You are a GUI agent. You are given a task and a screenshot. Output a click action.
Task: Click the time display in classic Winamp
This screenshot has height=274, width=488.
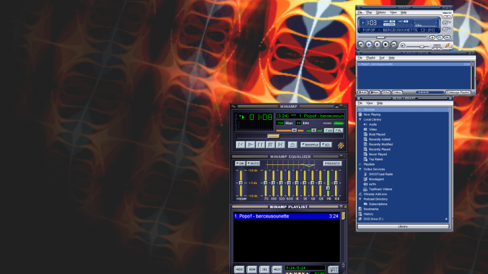click(261, 117)
